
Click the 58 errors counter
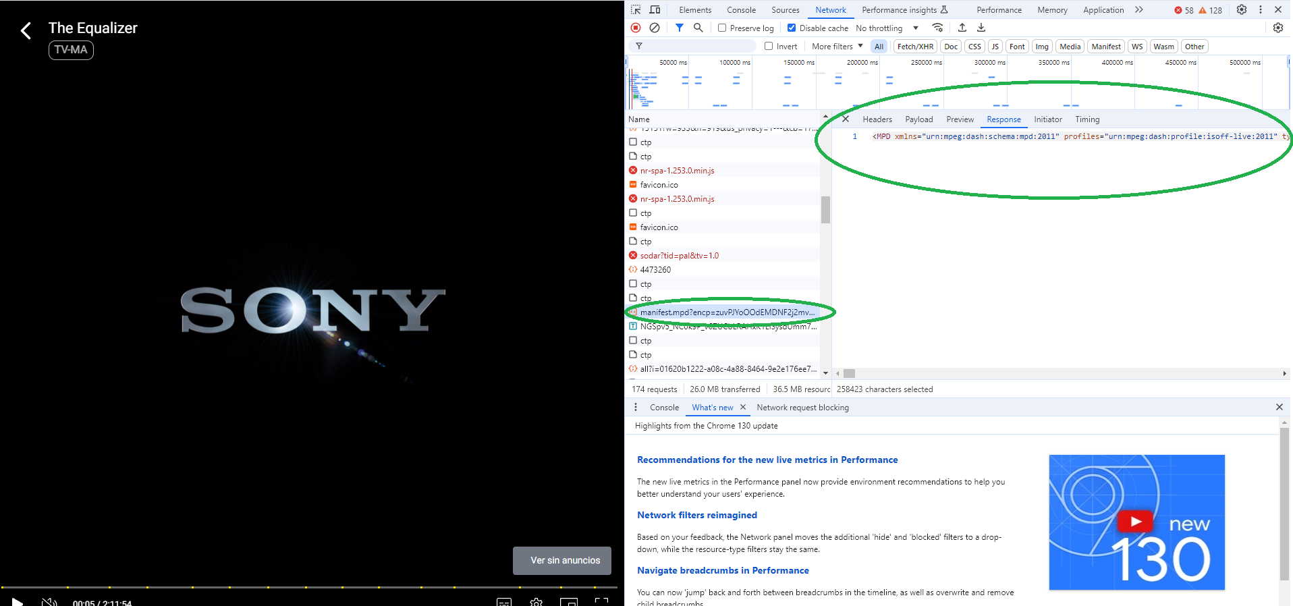point(1184,10)
